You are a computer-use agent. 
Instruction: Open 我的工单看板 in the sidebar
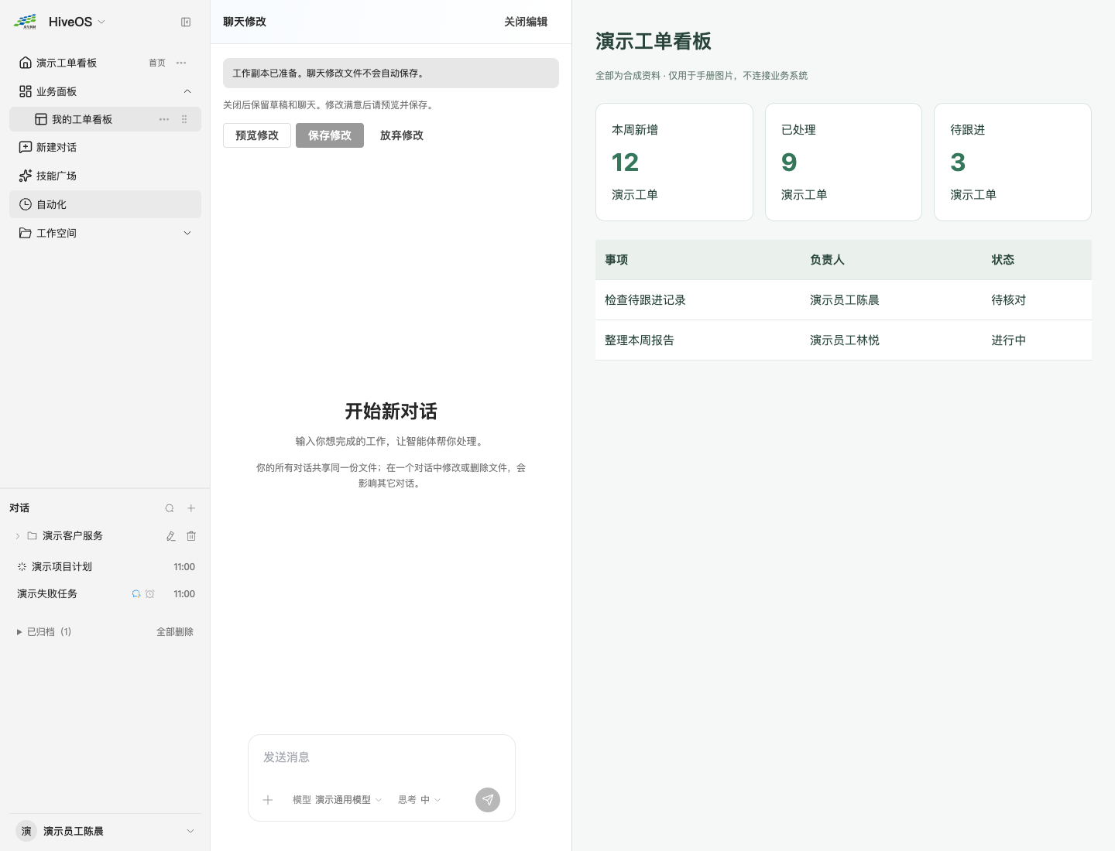(105, 119)
